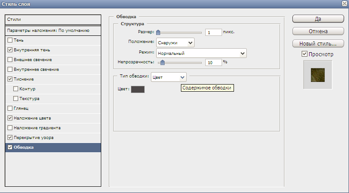
Task: Select the Обводка settings row
Action: click(53, 147)
